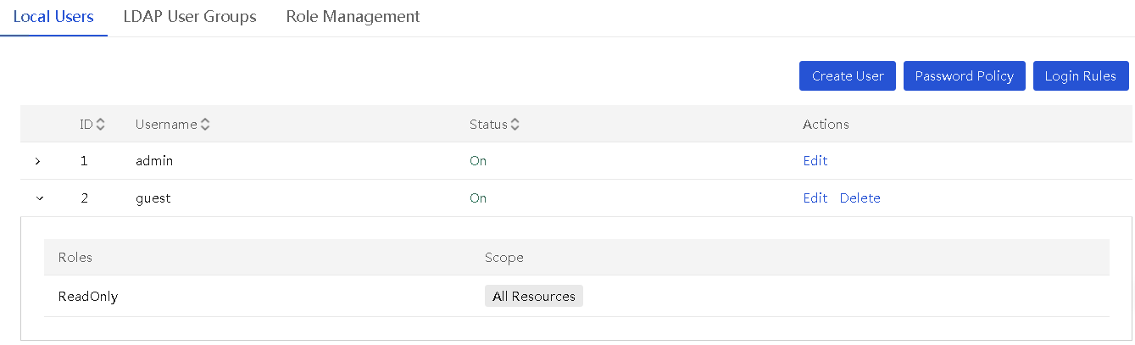Edit the guest user
Image resolution: width=1135 pixels, height=345 pixels.
point(815,198)
